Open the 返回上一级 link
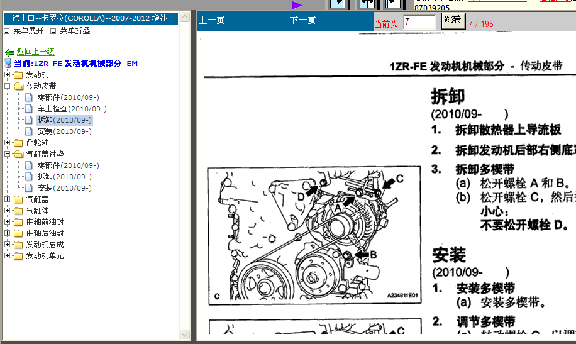Viewport: 576px width, 344px height. click(35, 52)
